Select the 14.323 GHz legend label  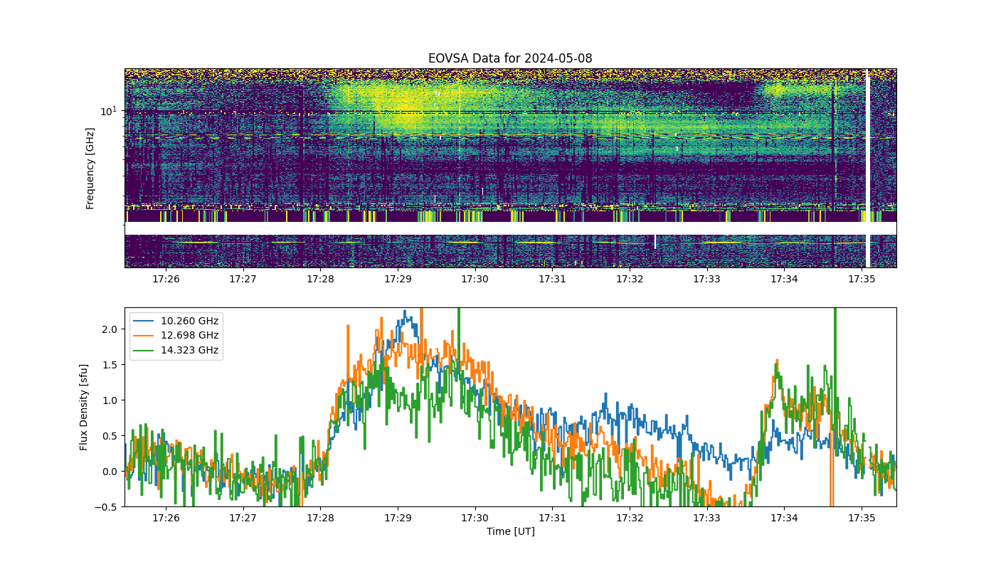pos(190,350)
